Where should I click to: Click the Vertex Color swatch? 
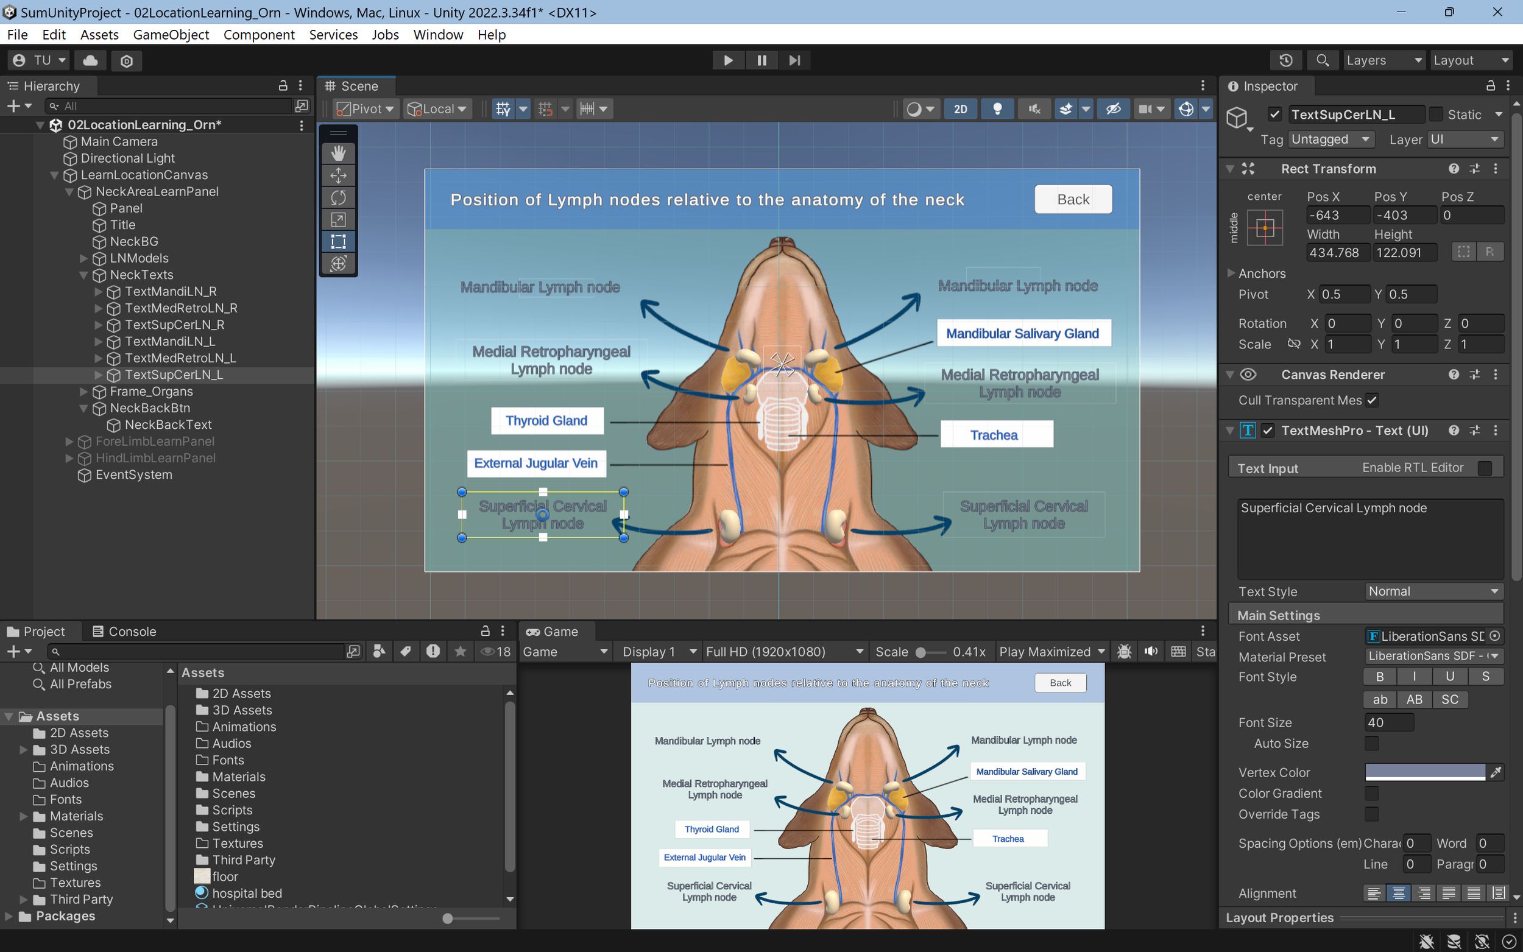click(x=1425, y=772)
